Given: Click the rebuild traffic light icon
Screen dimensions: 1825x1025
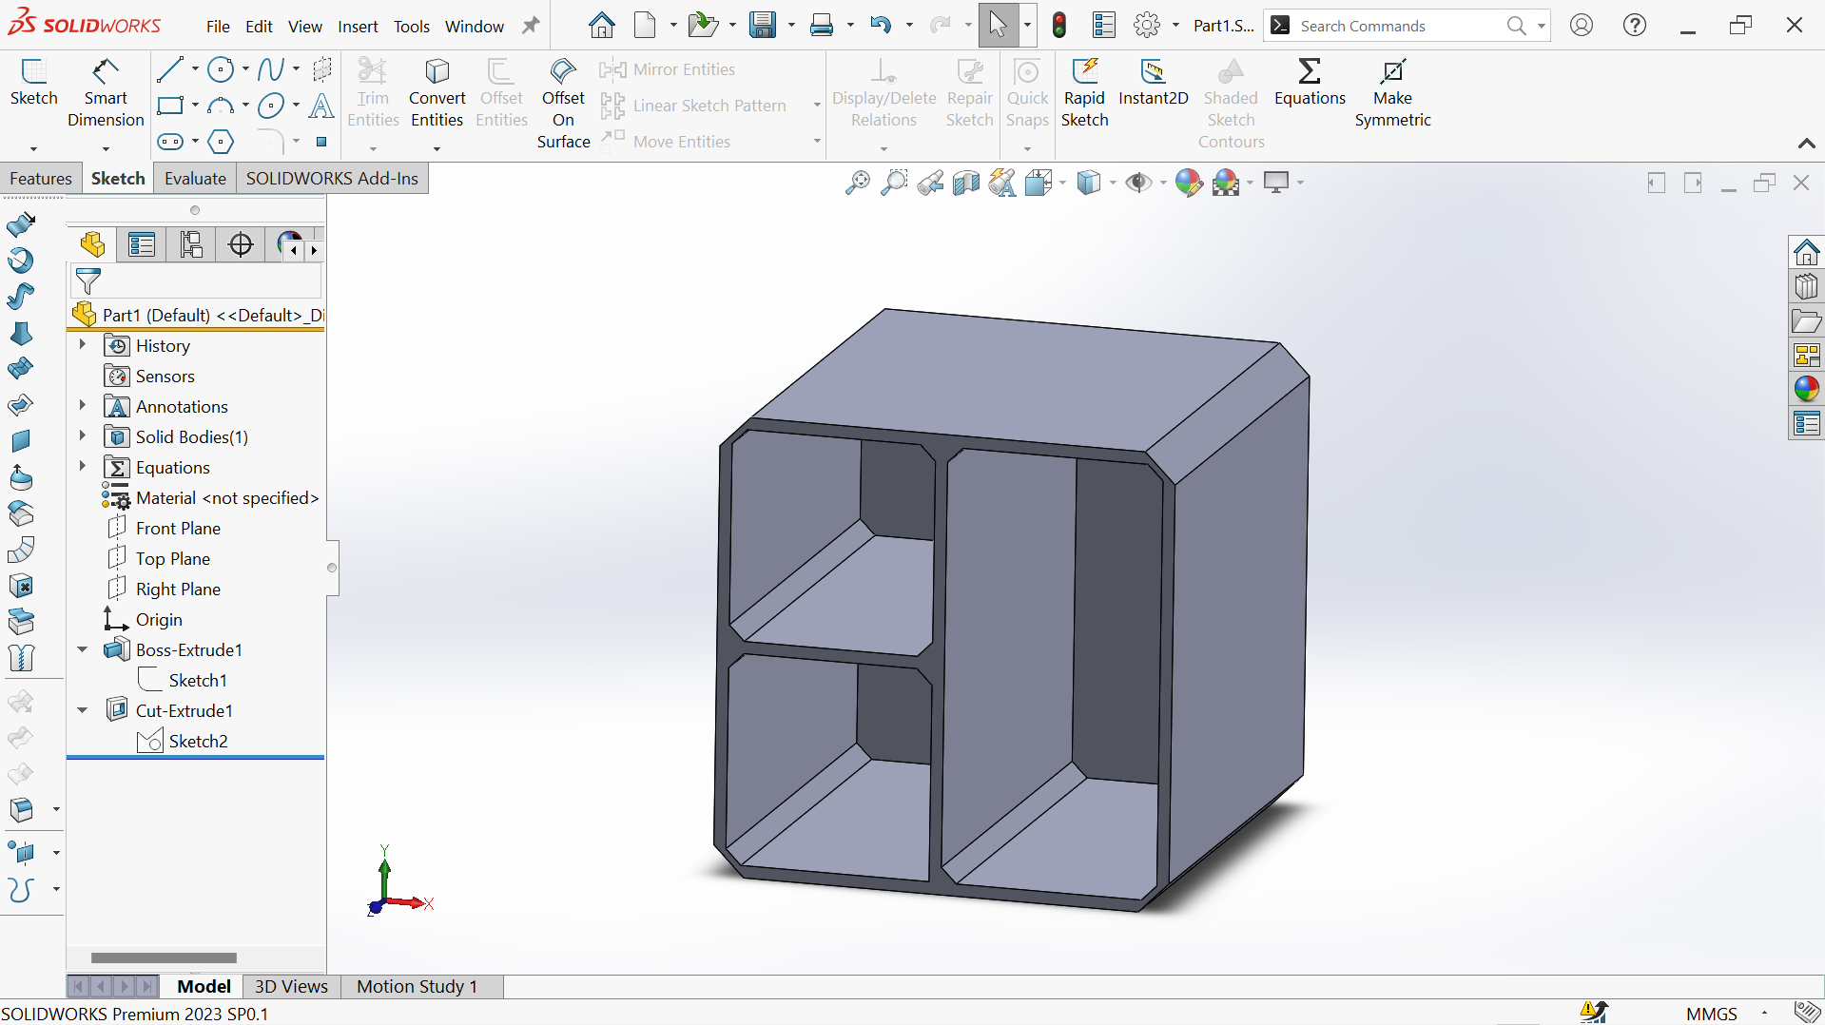Looking at the screenshot, I should coord(1059,26).
